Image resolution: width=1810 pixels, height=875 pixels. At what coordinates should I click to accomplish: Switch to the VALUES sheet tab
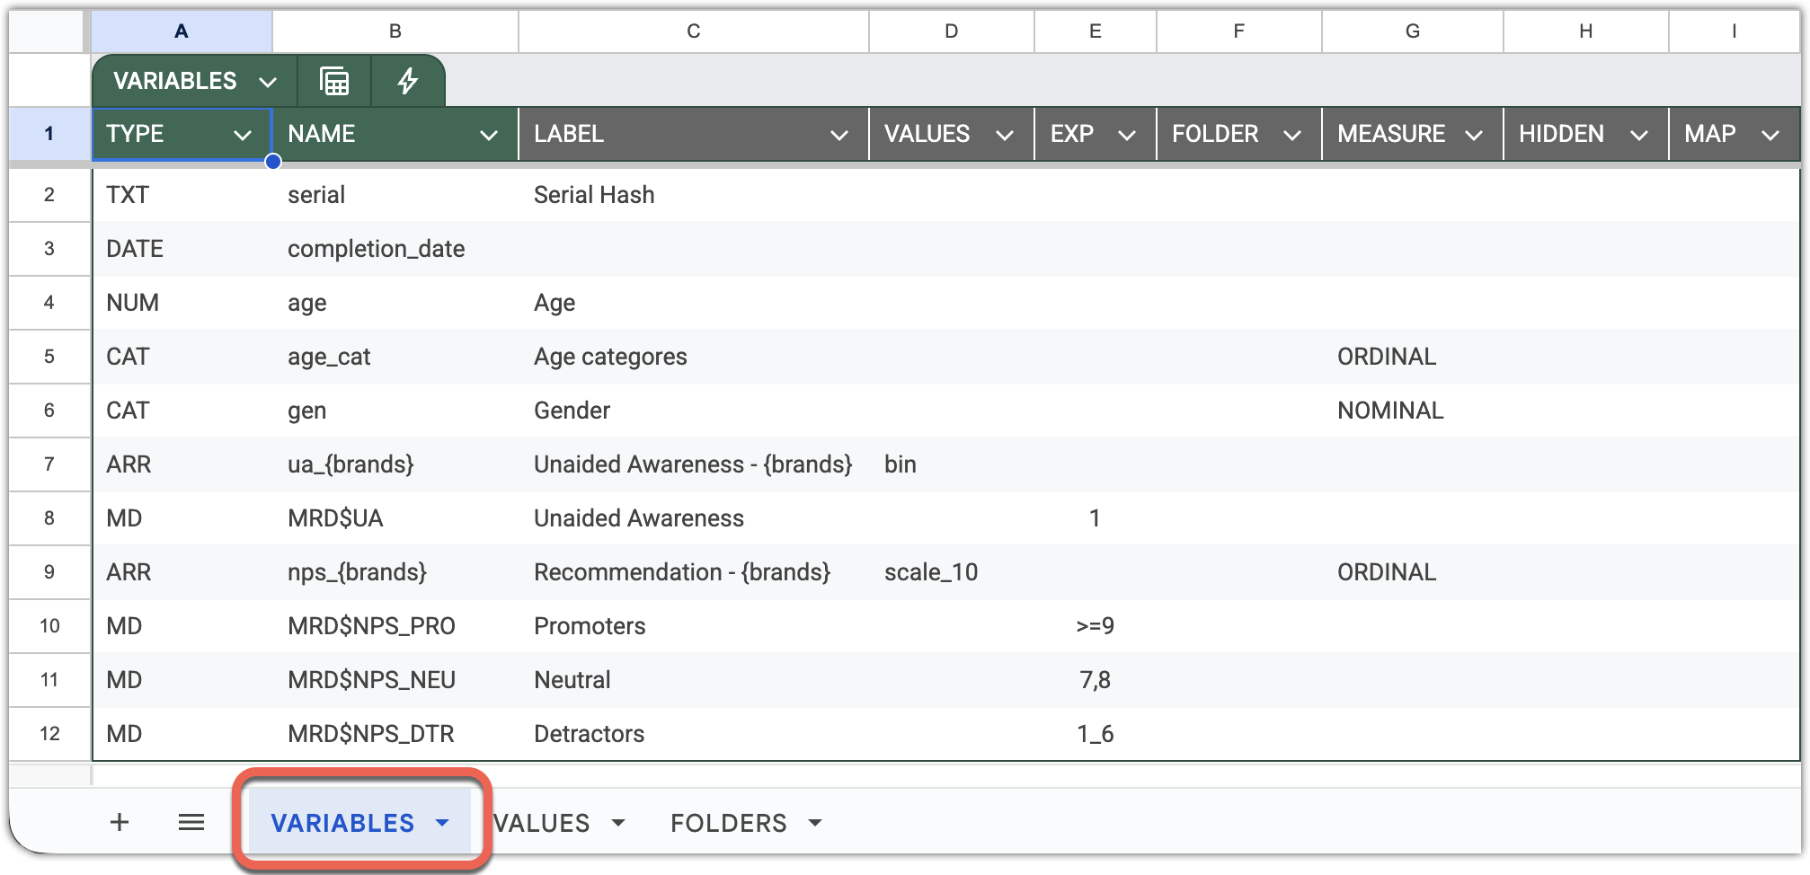543,823
